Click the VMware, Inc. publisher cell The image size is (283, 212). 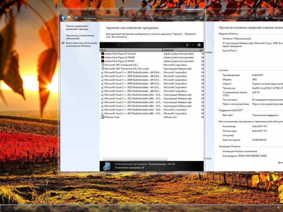click(x=170, y=117)
